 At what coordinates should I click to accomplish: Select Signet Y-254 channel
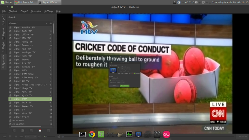(x=30, y=117)
